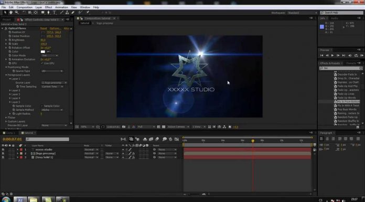Toggle the Use GPU checkbox
Image resolution: width=365 pixels, height=202 pixels.
pyautogui.click(x=42, y=63)
